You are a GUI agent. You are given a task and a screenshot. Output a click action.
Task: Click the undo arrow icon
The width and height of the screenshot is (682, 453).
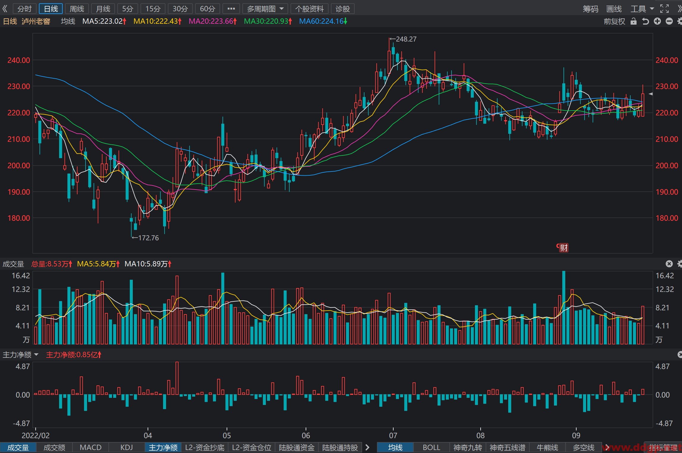click(x=645, y=21)
